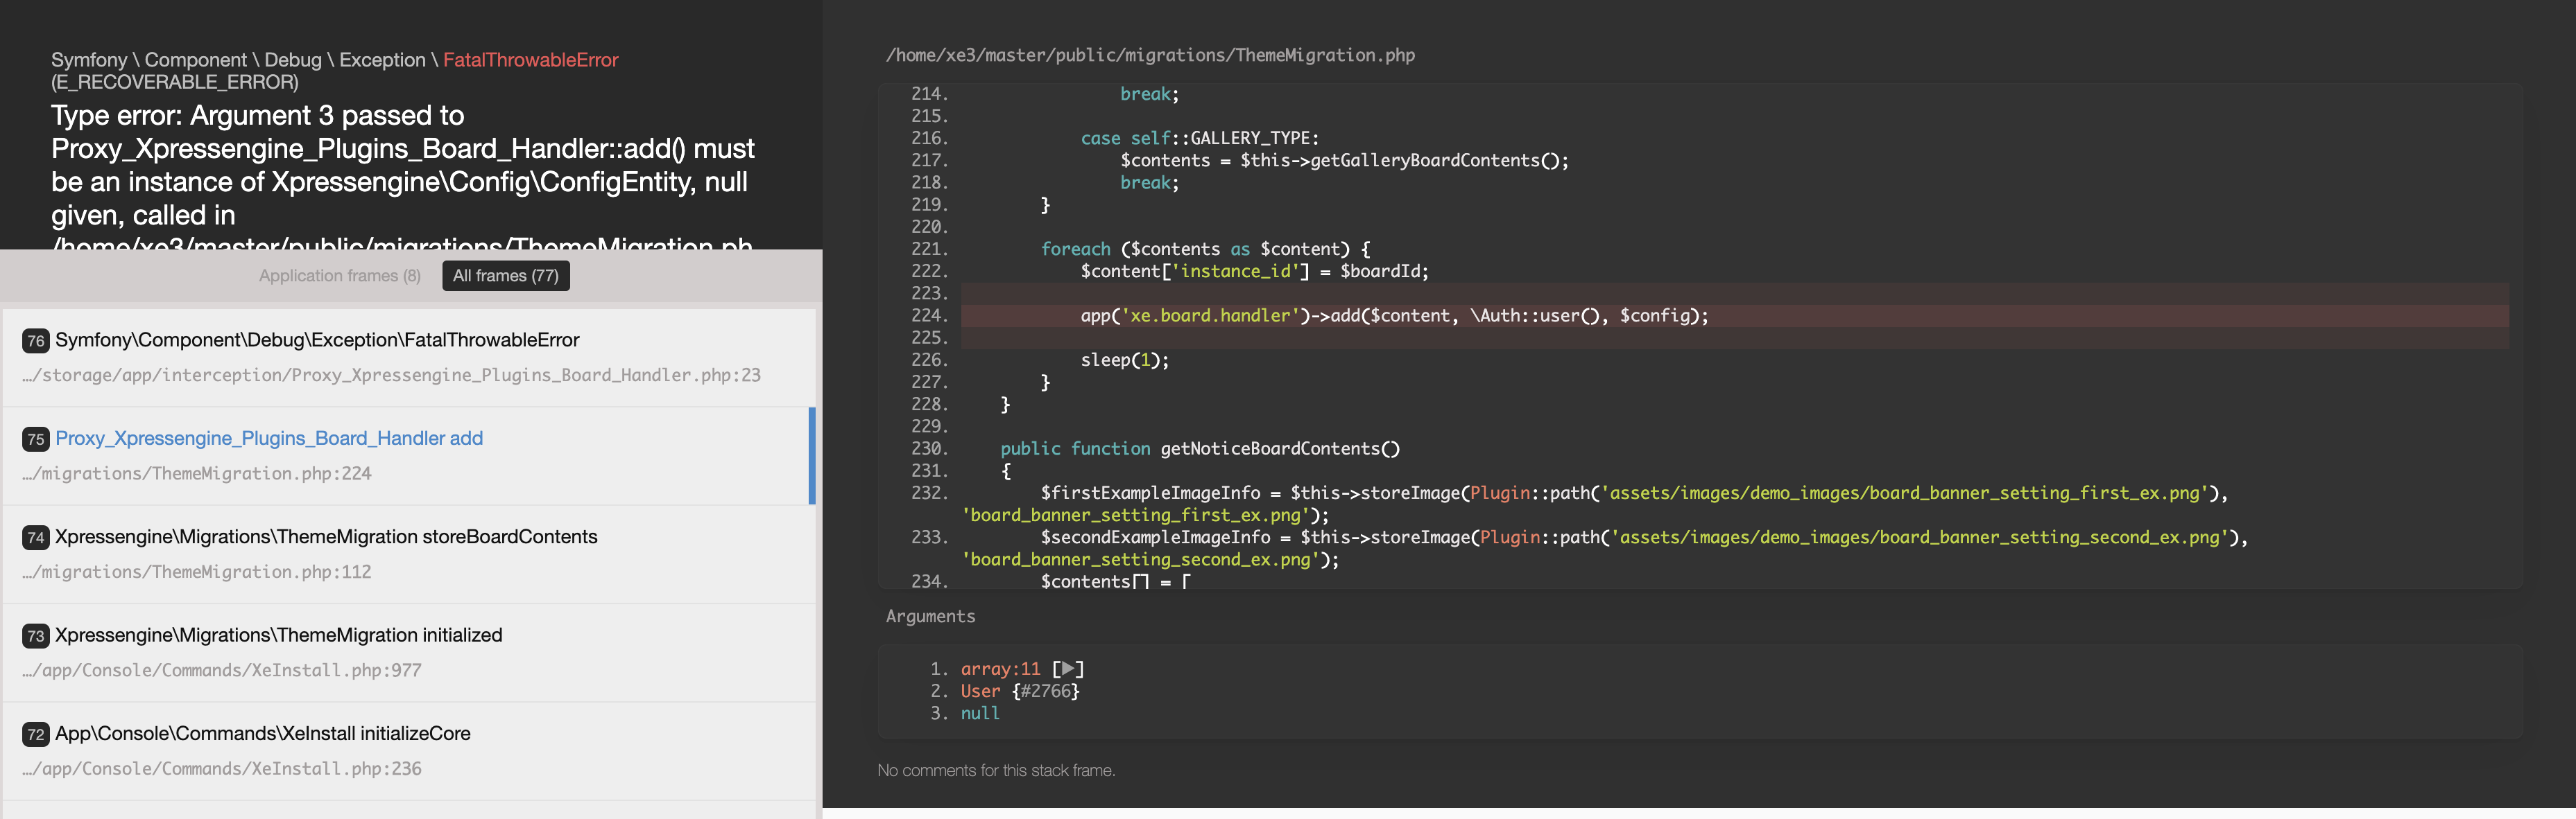
Task: Open frame 72 XeInstall initializeCore
Action: (408, 750)
